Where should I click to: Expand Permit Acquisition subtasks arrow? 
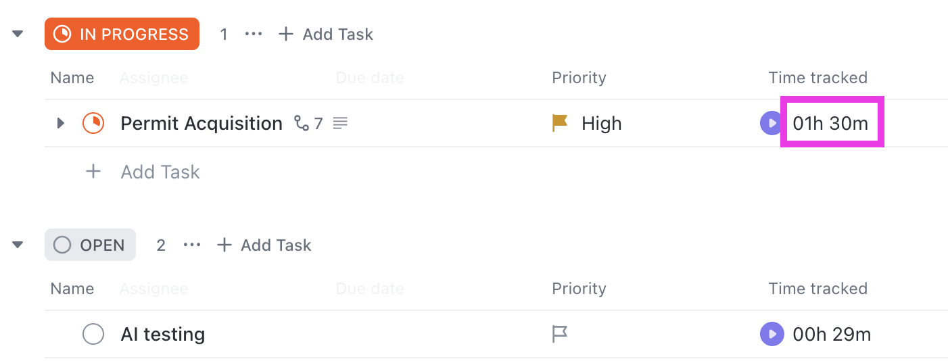click(x=60, y=123)
